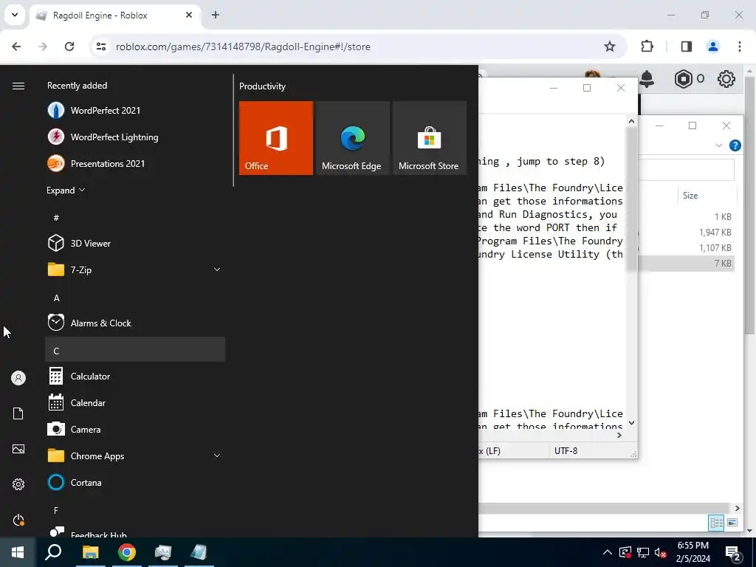Expand Explorer ribbon chevron
The width and height of the screenshot is (756, 567).
tap(719, 145)
